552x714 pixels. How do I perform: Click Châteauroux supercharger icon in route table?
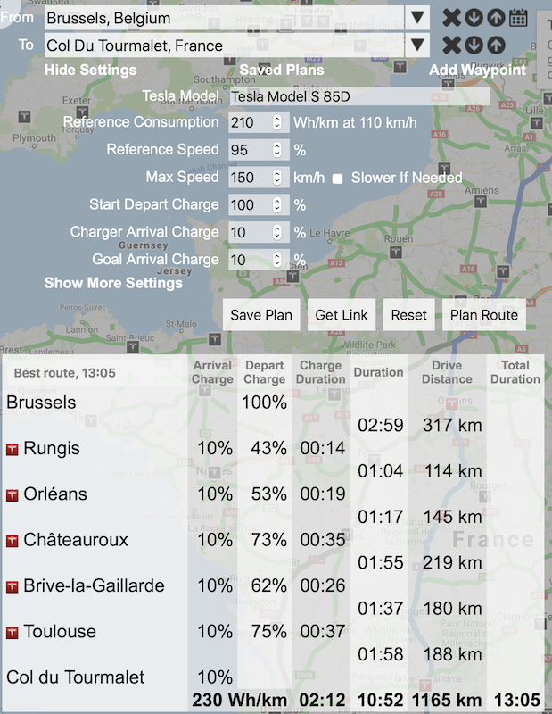point(12,541)
